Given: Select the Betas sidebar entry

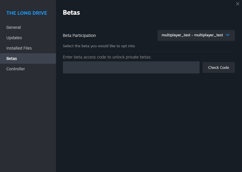Looking at the screenshot, I should coord(28,58).
